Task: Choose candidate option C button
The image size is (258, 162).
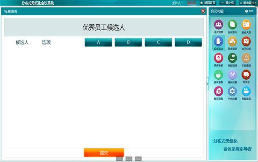Action: [158, 42]
